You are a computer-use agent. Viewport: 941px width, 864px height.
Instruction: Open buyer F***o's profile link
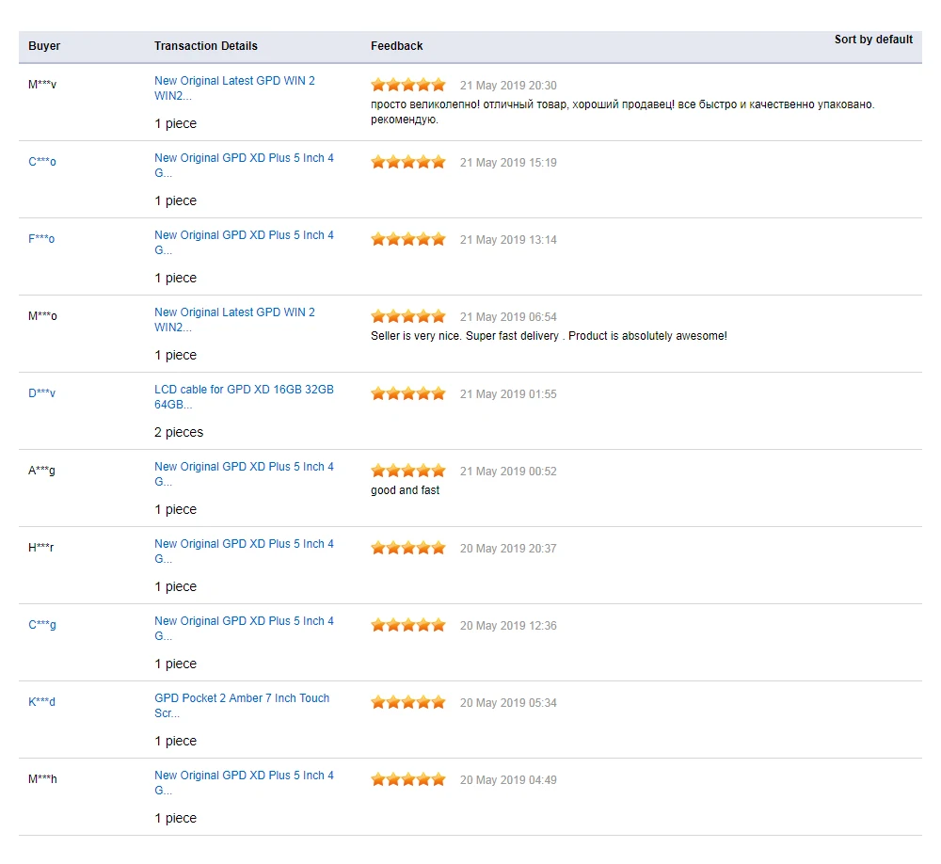point(41,239)
